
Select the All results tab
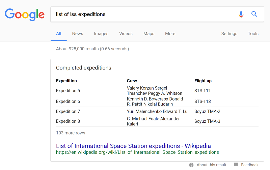[x=59, y=33]
